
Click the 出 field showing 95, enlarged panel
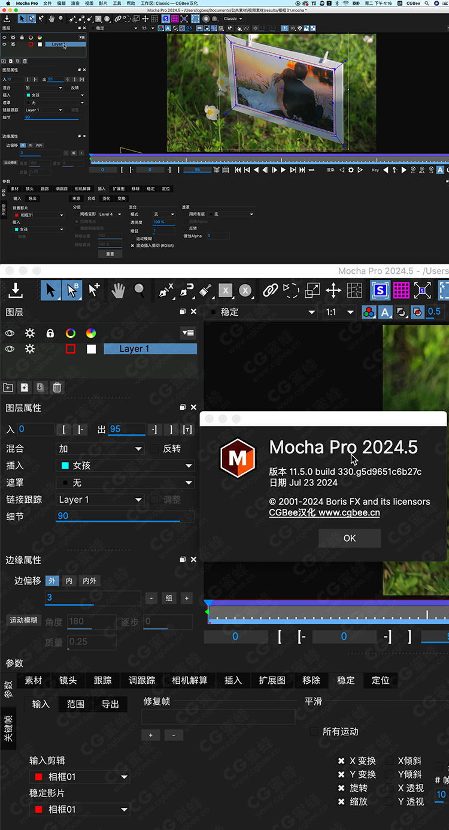(x=127, y=429)
